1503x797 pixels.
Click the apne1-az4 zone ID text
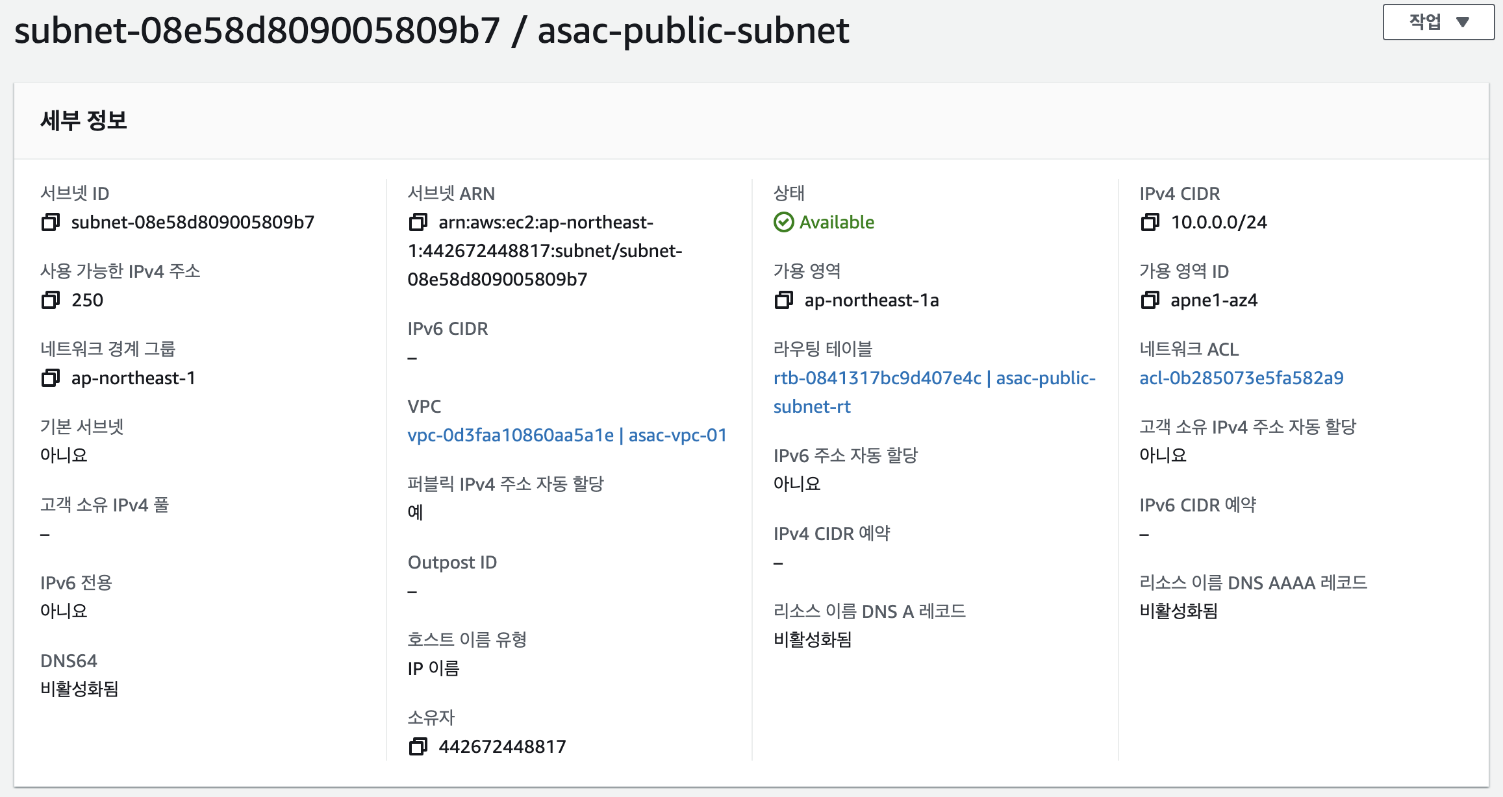coord(1214,300)
